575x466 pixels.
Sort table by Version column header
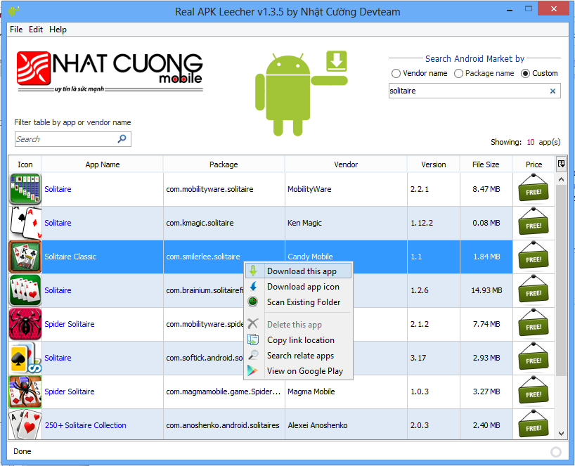pyautogui.click(x=434, y=164)
